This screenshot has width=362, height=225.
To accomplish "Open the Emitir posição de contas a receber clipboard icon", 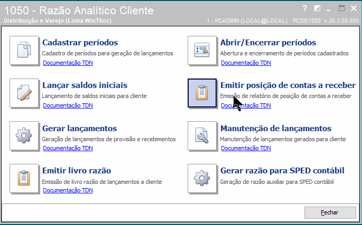I will click(x=202, y=93).
